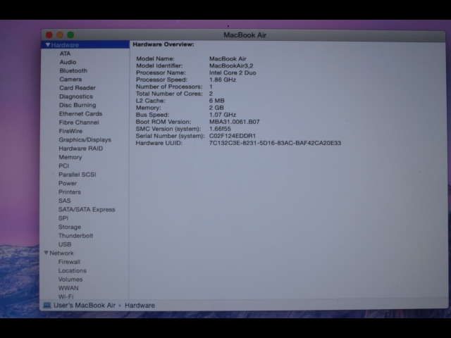Screen dimensions: 451x338
Task: Open the Wi-Fi section
Action: 66,296
